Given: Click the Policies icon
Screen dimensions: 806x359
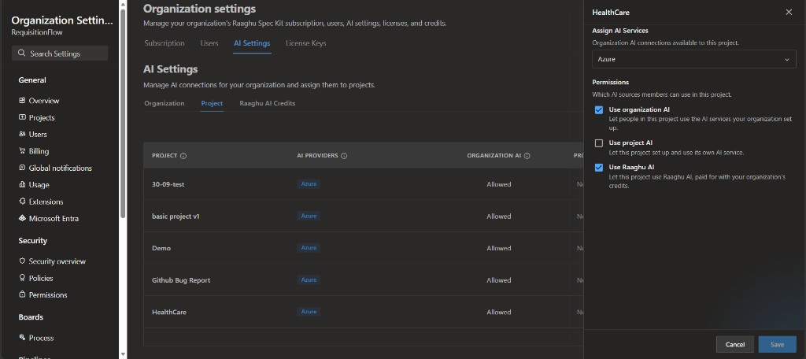Looking at the screenshot, I should coord(22,278).
